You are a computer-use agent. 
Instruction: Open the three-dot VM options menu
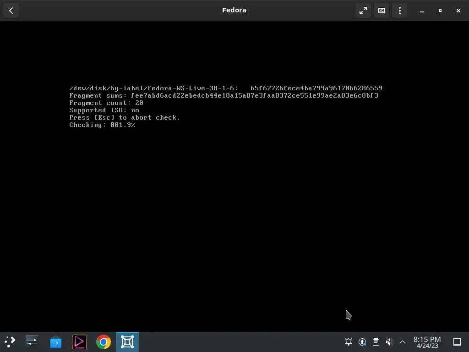click(399, 11)
